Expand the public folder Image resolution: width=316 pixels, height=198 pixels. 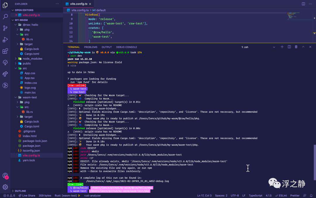click(x=27, y=63)
